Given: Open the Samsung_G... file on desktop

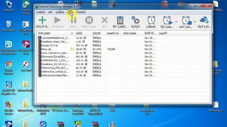Looking at the screenshot, I should [x=216, y=107].
